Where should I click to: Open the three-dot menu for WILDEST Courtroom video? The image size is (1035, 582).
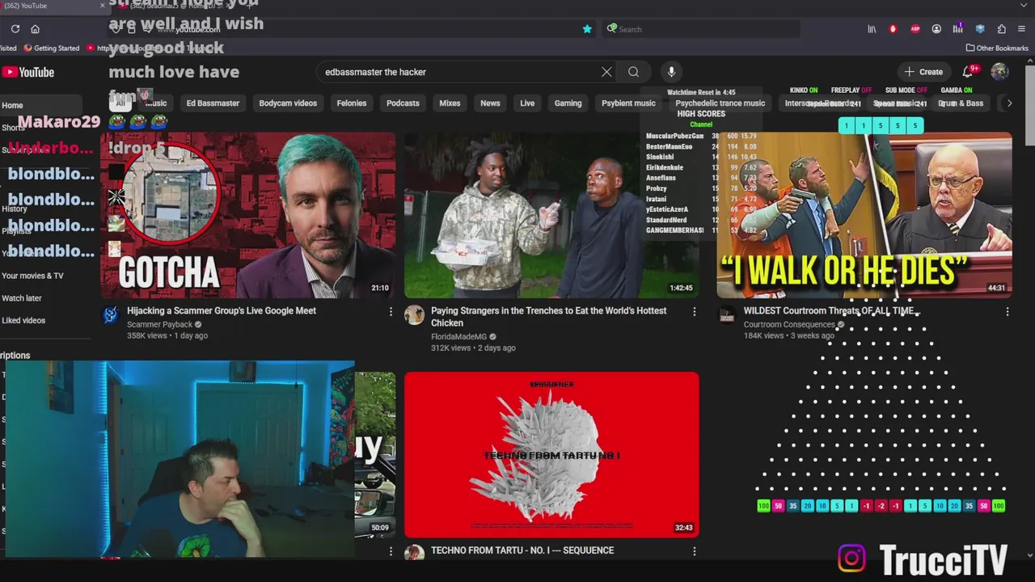(x=1007, y=311)
